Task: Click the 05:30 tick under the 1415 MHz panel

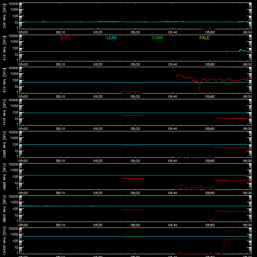Action: tap(135, 129)
